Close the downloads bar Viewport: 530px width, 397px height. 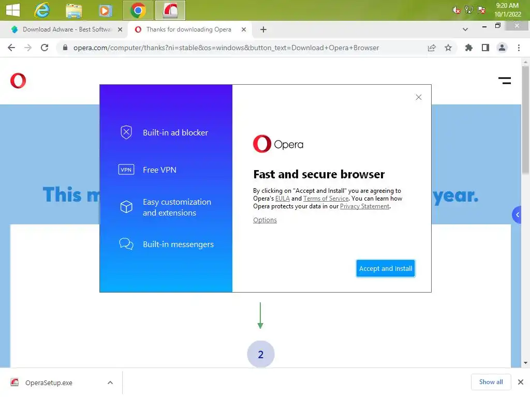click(x=521, y=382)
